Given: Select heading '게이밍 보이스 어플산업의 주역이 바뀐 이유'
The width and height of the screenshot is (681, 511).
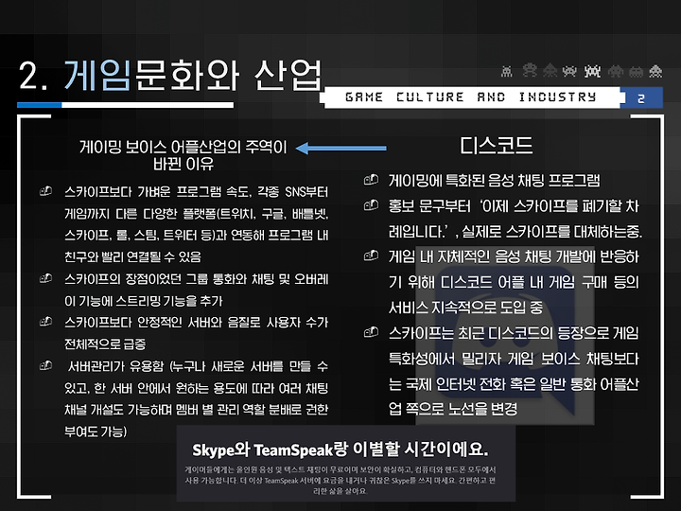Looking at the screenshot, I should [x=183, y=155].
